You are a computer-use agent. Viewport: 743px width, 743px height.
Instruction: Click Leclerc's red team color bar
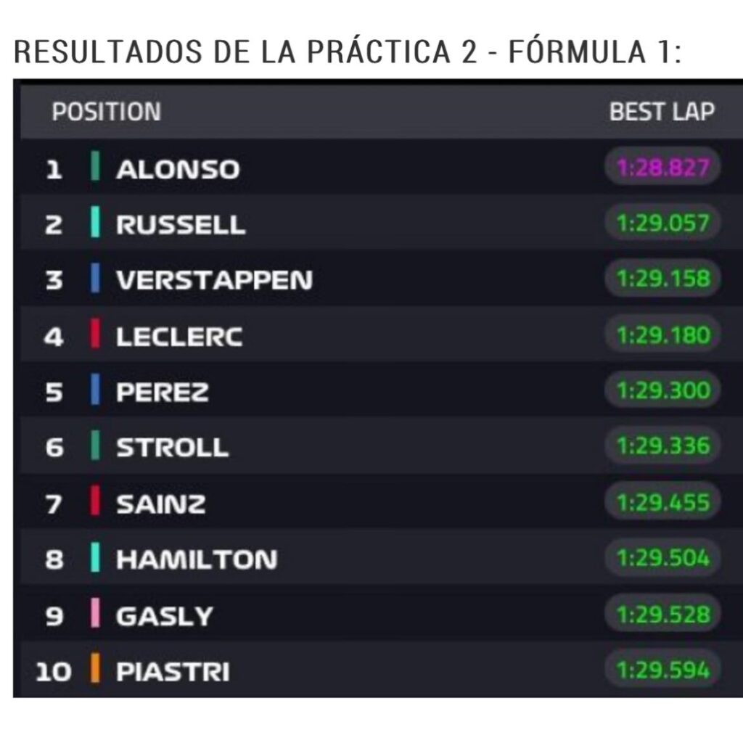95,334
